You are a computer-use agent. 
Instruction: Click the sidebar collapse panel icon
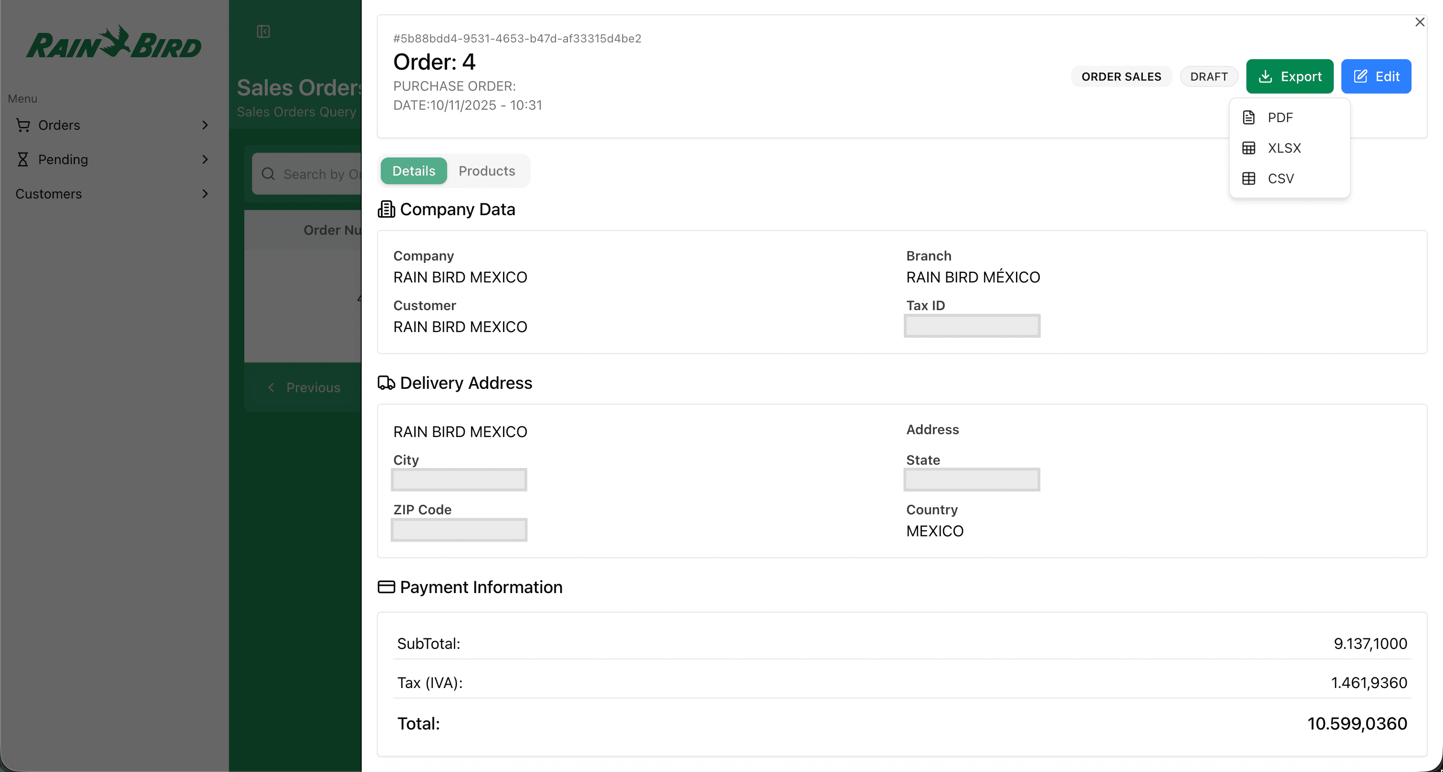[263, 31]
